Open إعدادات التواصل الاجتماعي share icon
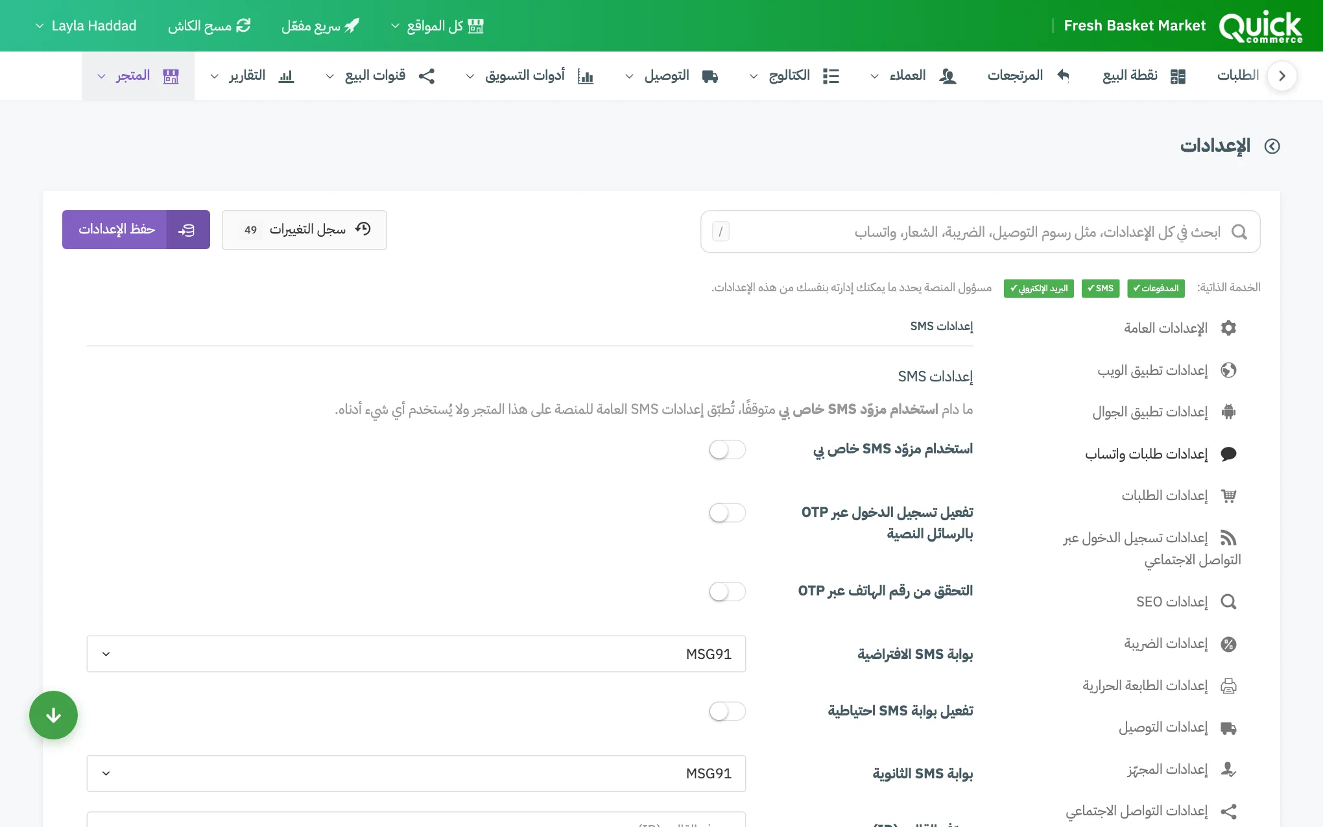This screenshot has width=1323, height=827. (1228, 811)
